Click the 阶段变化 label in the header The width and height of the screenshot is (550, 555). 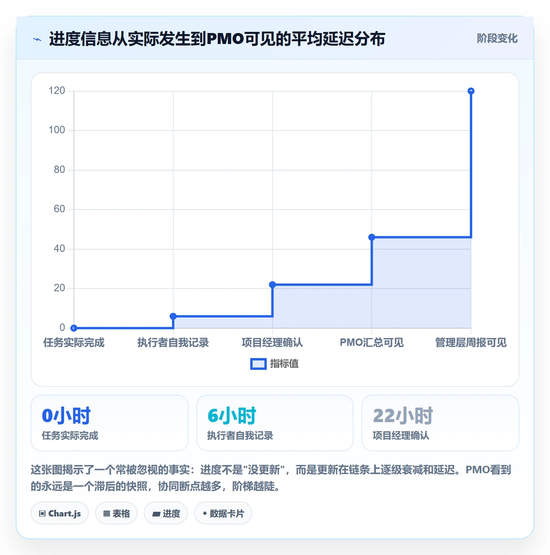point(497,39)
